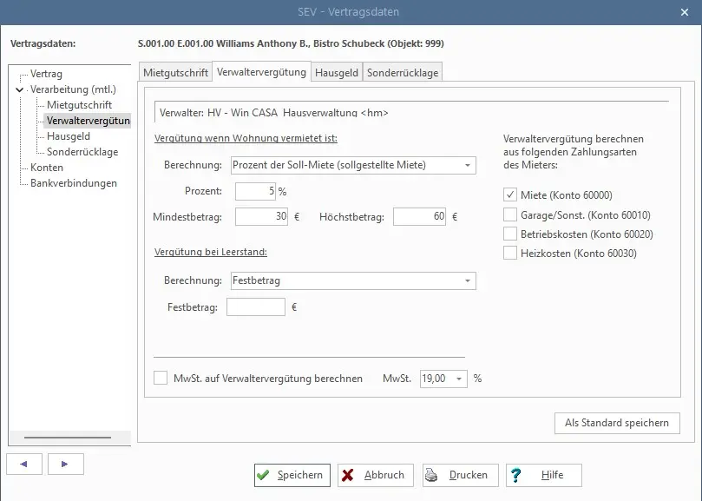The width and height of the screenshot is (702, 501).
Task: Go to next contract with right arrow
Action: [65, 464]
